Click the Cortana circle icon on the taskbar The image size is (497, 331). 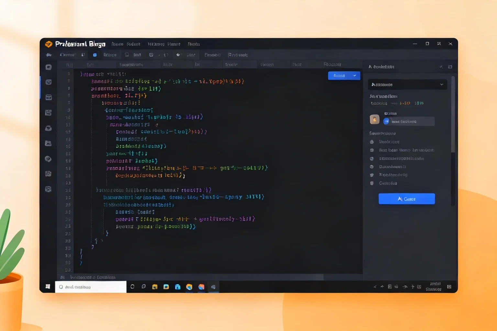[x=132, y=287]
